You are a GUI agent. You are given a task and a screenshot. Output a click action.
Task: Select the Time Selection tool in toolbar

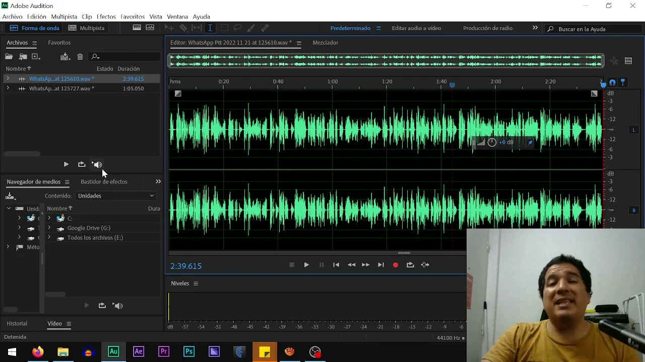[210, 28]
